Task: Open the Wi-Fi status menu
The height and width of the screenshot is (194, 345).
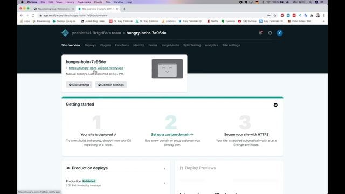Action: tap(268, 2)
